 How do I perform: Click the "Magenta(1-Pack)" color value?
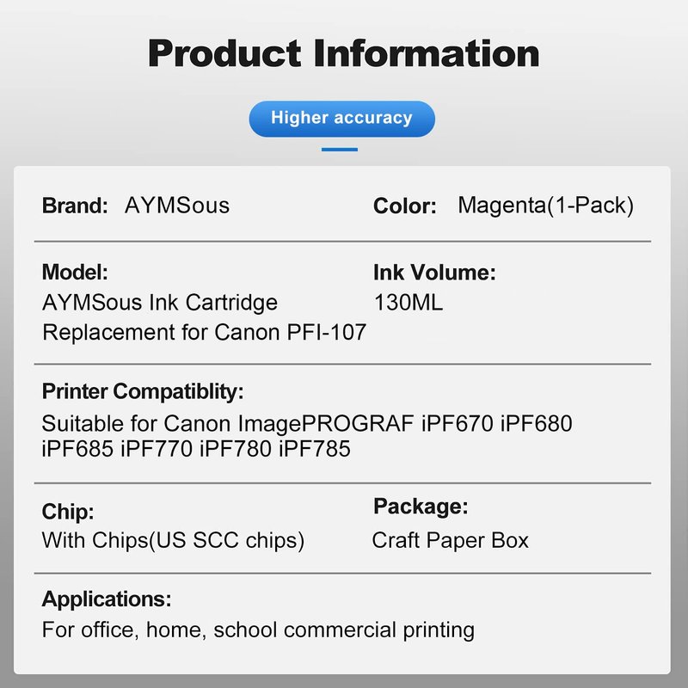pyautogui.click(x=545, y=206)
